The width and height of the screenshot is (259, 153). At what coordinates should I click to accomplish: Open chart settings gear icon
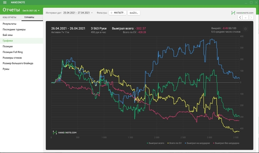245,29
